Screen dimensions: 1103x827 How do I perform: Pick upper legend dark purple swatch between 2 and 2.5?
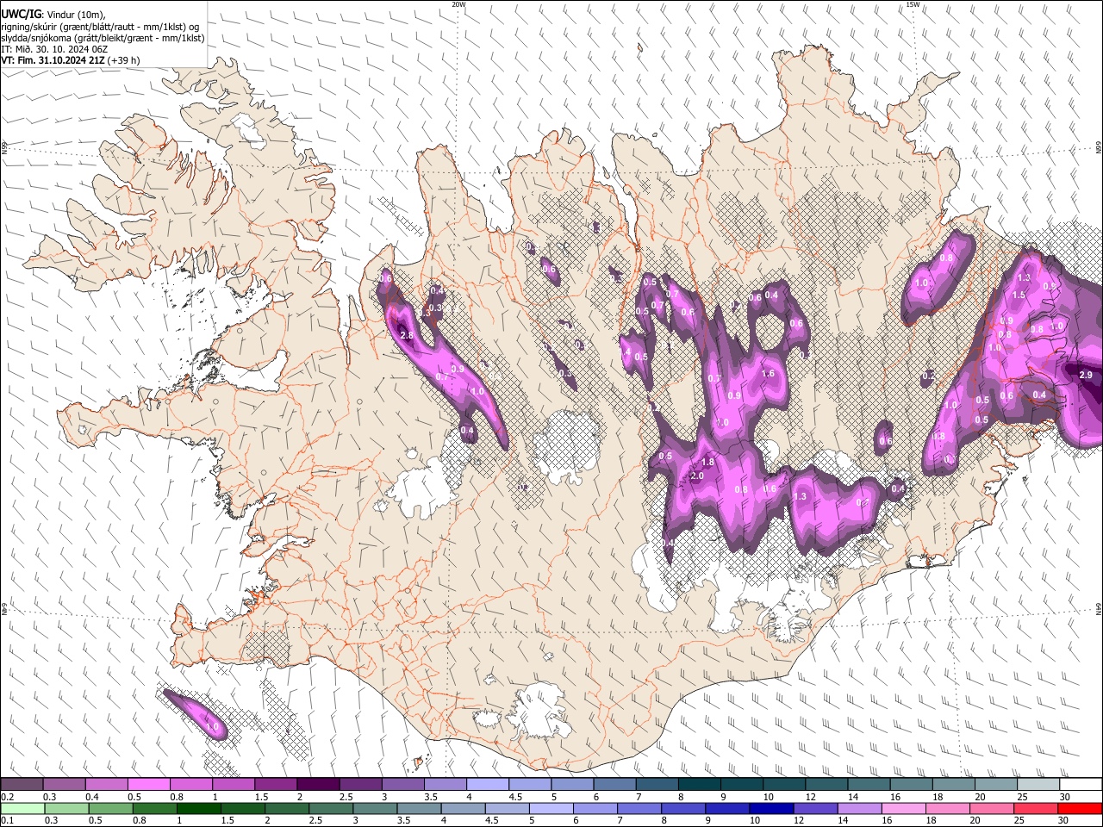[x=318, y=785]
